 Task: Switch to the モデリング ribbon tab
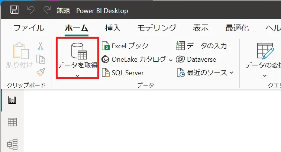[156, 28]
